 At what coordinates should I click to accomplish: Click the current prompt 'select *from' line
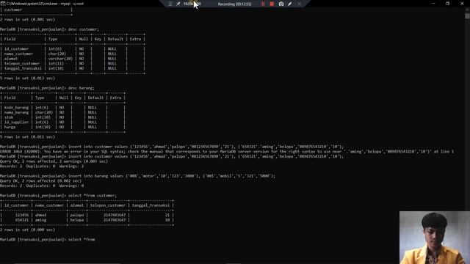click(47, 240)
